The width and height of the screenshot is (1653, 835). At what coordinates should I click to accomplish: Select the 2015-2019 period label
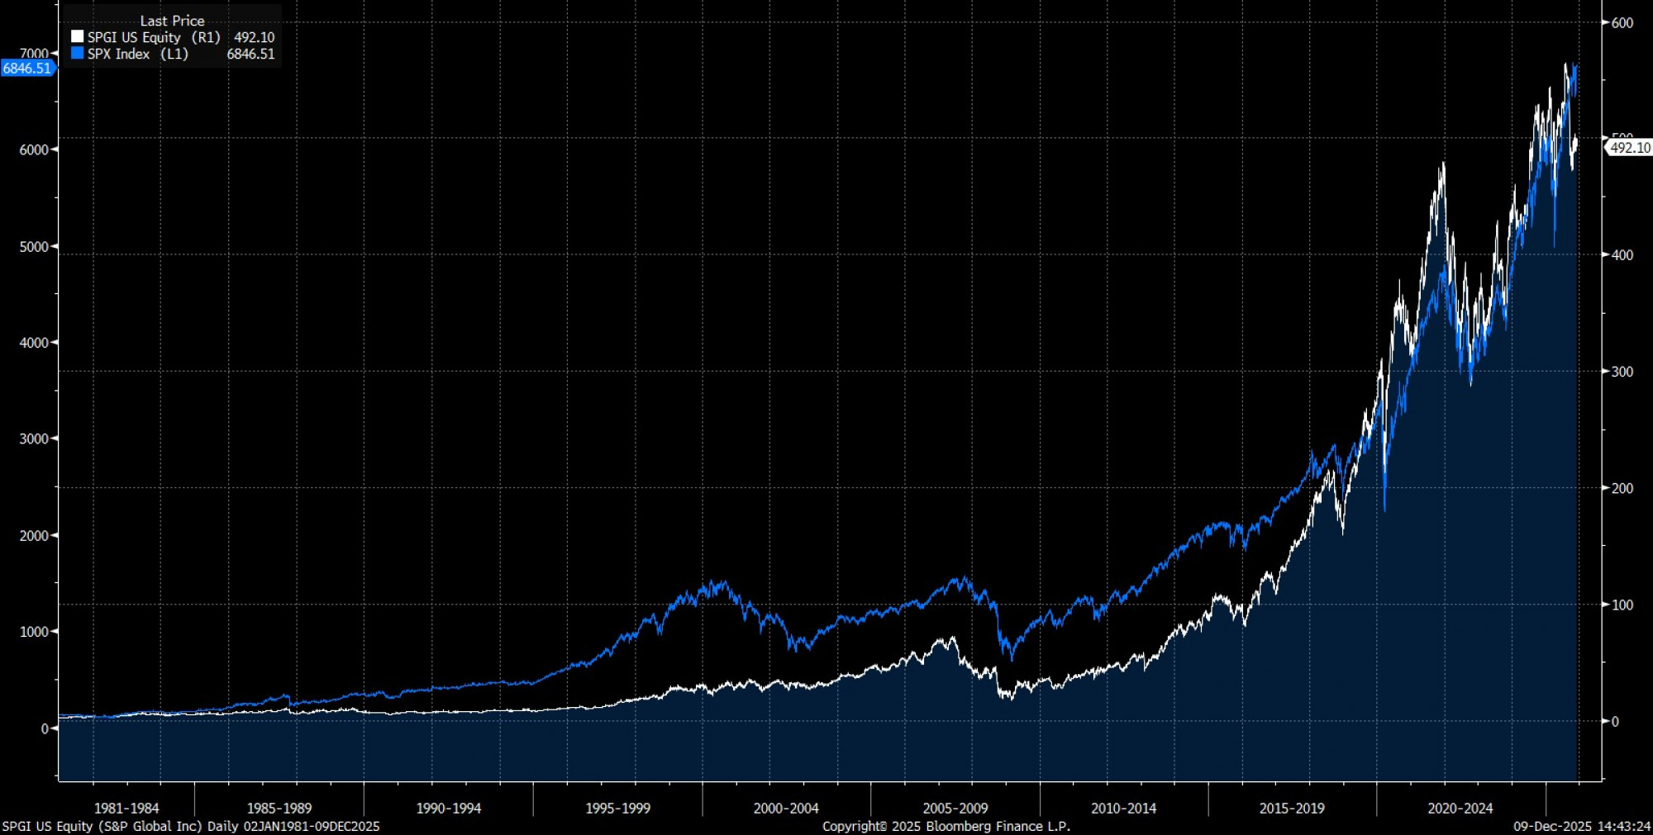(1292, 808)
